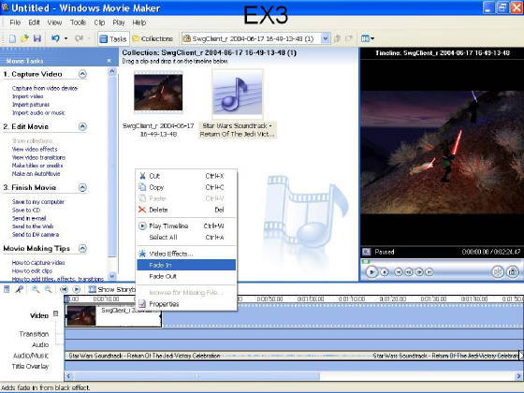Viewport: 524px width, 393px height.
Task: Select the SwgClient video clip thumbnail
Action: 158,93
